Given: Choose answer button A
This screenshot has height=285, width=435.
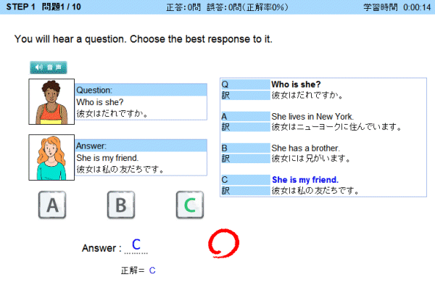Looking at the screenshot, I should pyautogui.click(x=52, y=205).
